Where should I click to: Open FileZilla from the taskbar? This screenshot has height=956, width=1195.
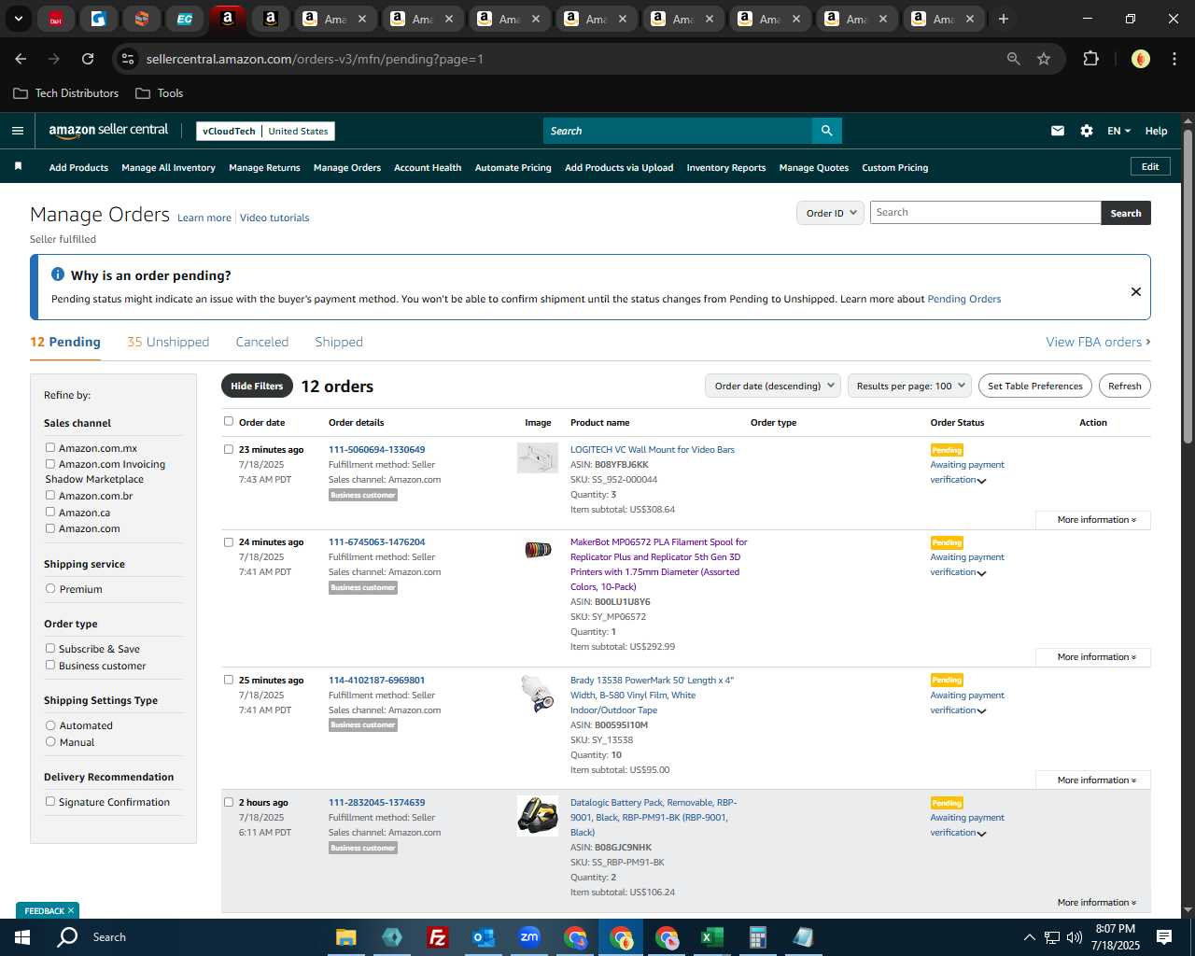(437, 936)
